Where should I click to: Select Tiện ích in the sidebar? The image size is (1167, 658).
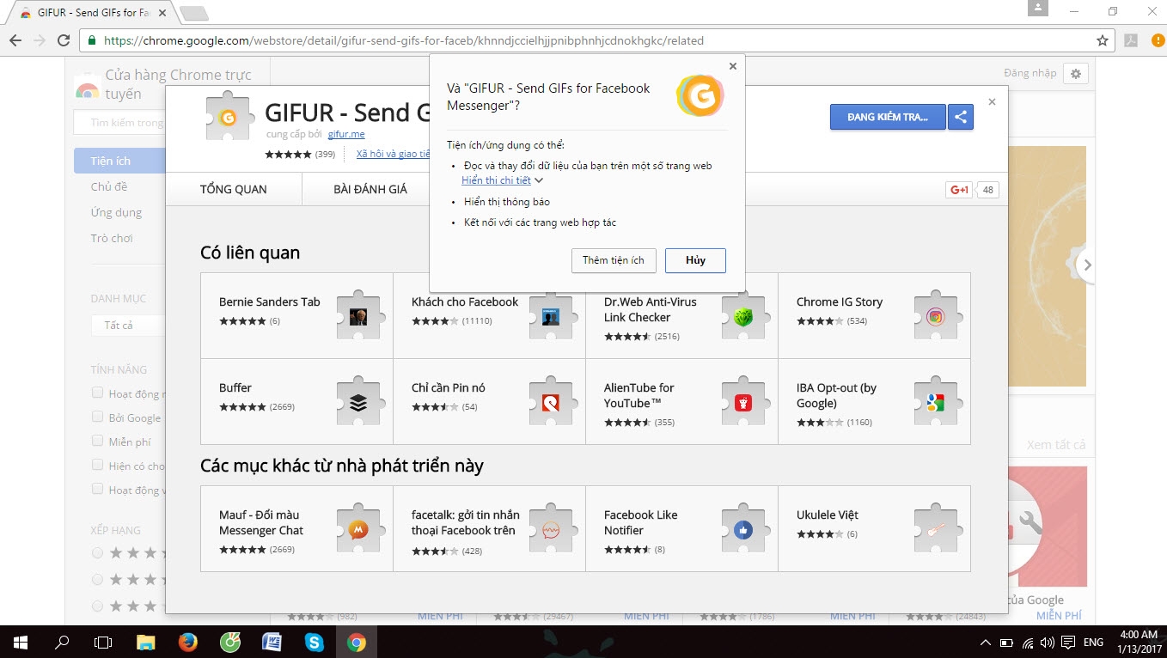tap(119, 161)
